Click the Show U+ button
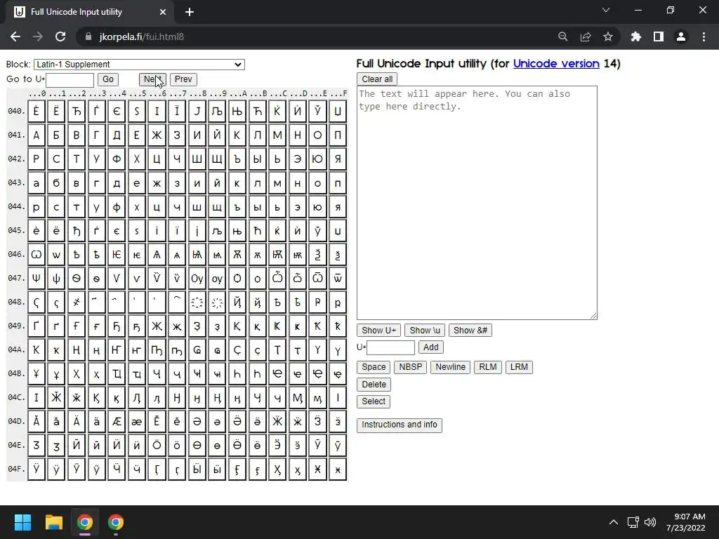 point(378,331)
